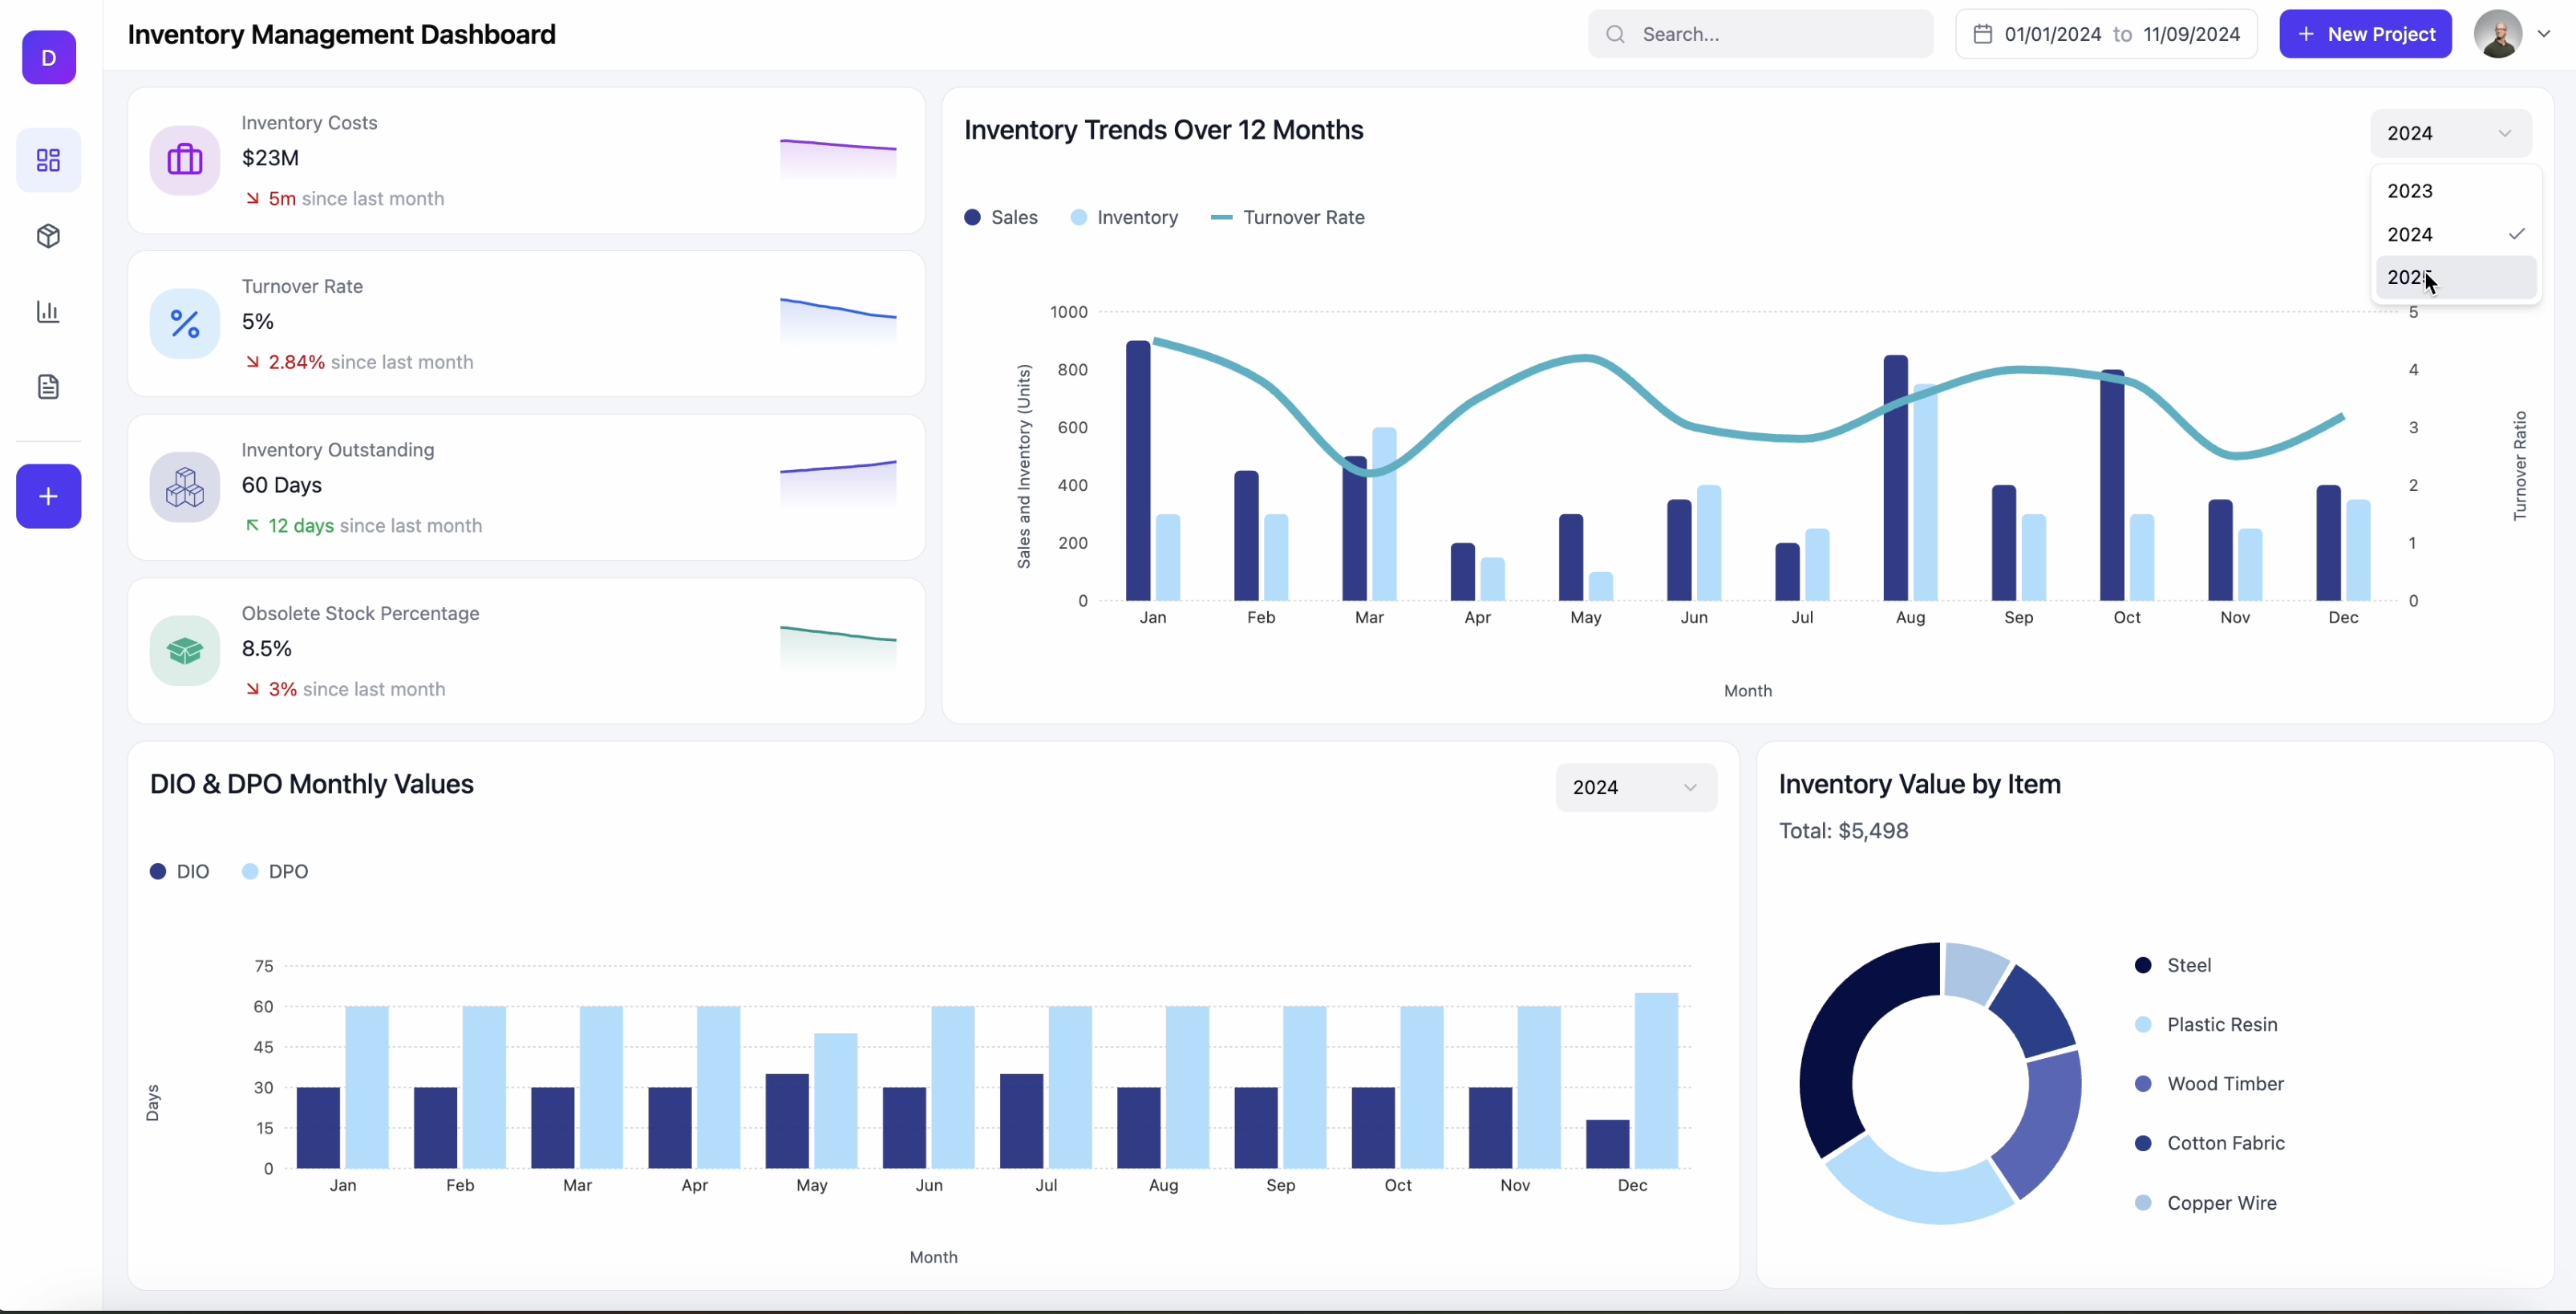
Task: Toggle the DPO legend series
Action: coord(275,871)
